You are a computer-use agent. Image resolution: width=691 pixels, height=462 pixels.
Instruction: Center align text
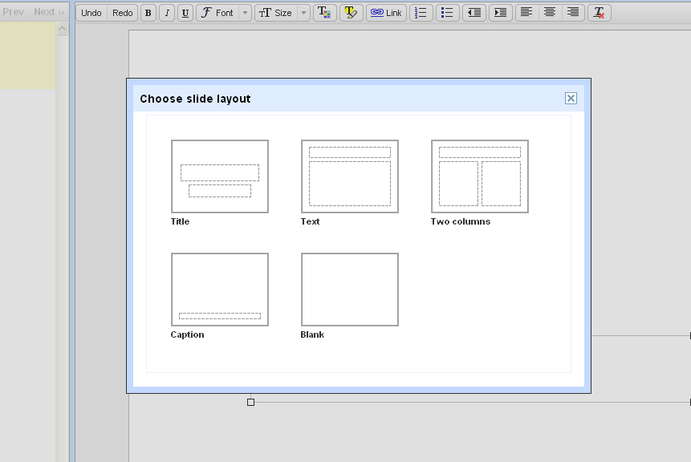[550, 13]
